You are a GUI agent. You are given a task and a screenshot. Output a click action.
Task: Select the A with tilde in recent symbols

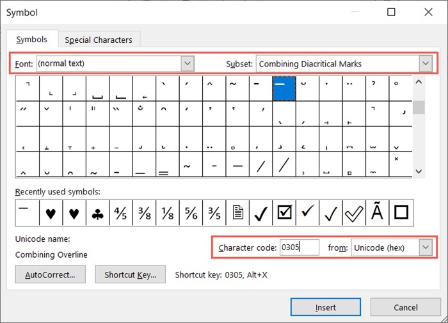click(377, 213)
